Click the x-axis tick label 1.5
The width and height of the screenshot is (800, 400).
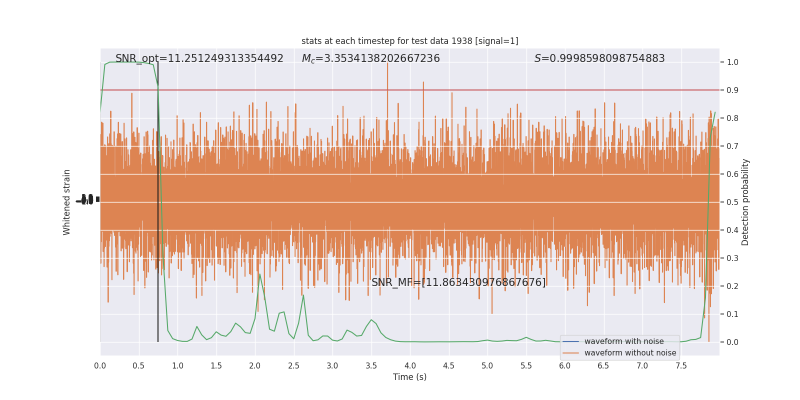click(216, 366)
